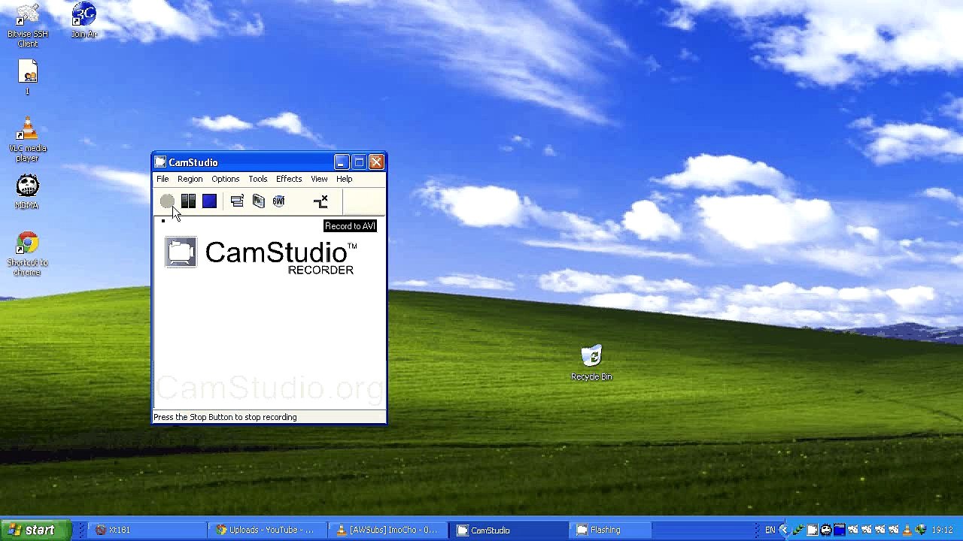Open the View menu

(319, 179)
